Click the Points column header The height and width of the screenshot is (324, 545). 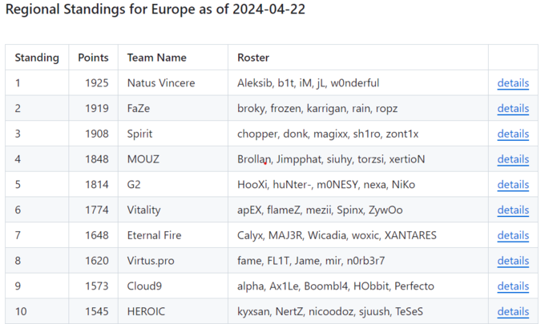pos(93,58)
